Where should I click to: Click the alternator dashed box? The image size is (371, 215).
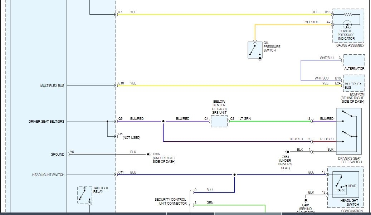(x=354, y=60)
